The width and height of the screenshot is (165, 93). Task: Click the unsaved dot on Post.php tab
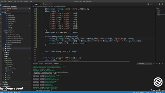pyautogui.click(x=40, y=4)
